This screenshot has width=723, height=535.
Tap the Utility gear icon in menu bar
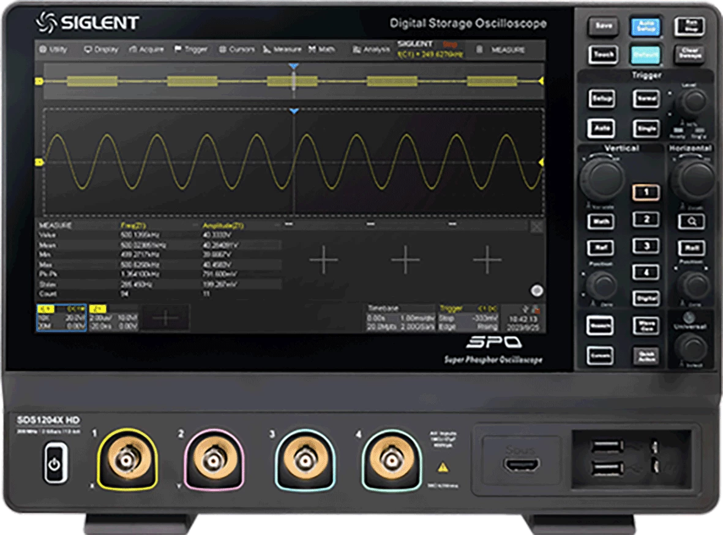(43, 49)
